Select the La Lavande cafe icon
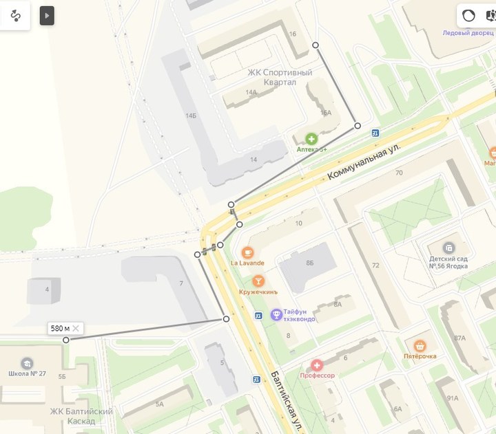 (x=247, y=252)
